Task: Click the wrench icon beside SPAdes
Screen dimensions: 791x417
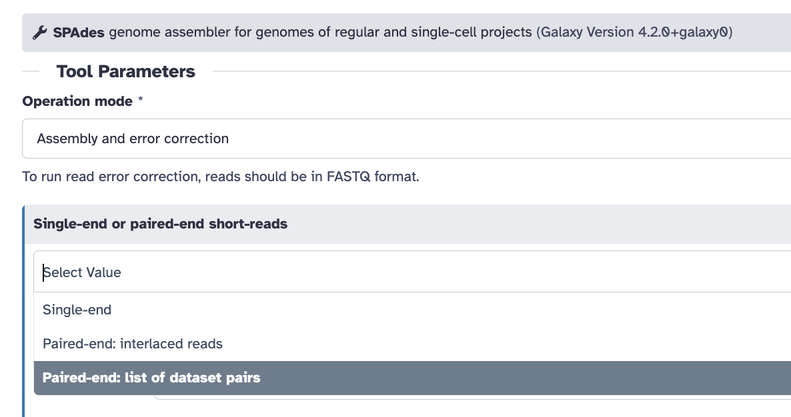Action: (40, 33)
